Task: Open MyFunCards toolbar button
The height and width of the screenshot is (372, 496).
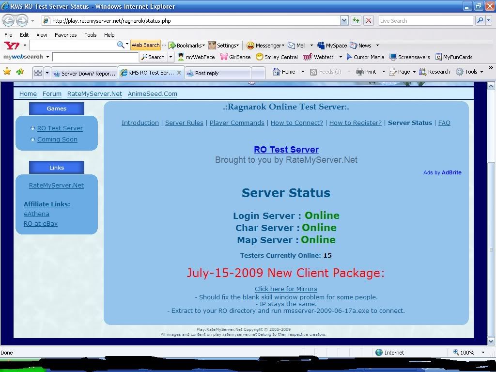Action: click(454, 57)
